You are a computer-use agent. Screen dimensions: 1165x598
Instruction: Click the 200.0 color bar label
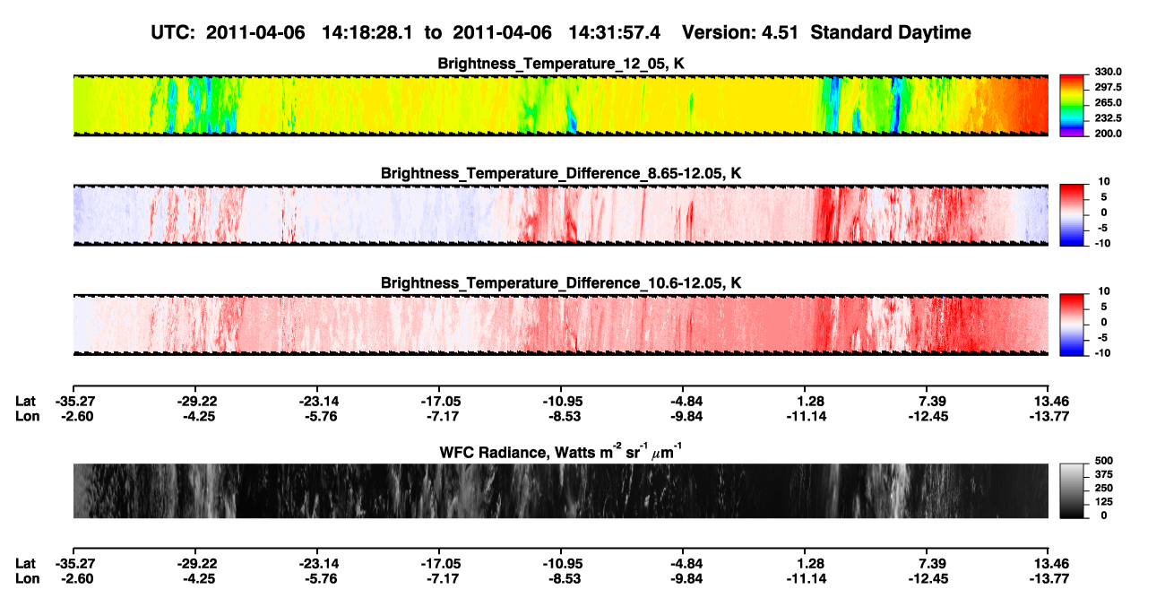point(1108,134)
